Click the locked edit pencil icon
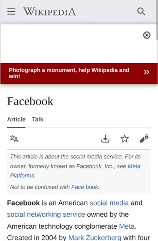This screenshot has height=241, width=158. pos(144,139)
